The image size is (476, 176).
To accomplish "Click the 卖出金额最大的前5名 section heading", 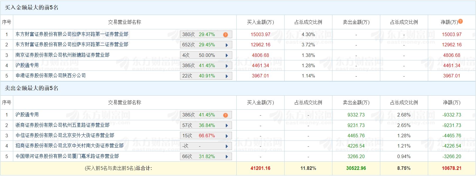I will coord(31,88).
